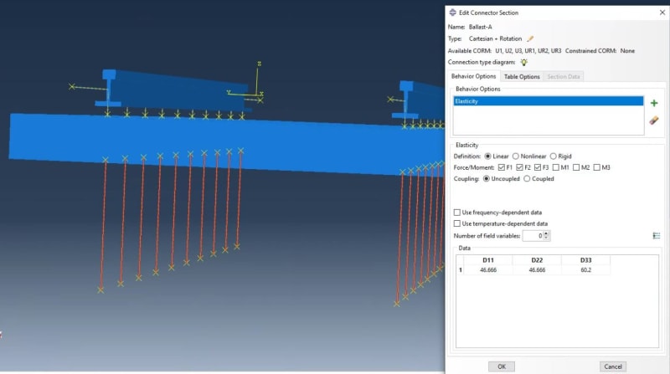Select the D11 value 46.666 cell
Viewport: 670px width, 374px height.
coord(488,269)
